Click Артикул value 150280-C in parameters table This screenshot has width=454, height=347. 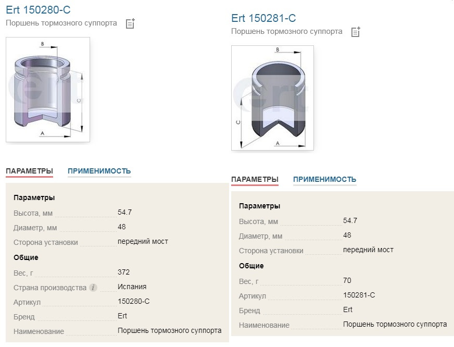point(133,301)
